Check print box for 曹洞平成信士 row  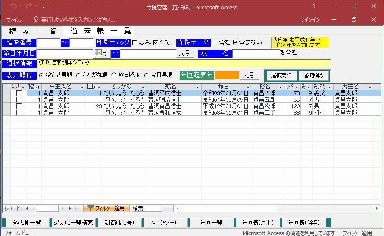(x=19, y=93)
